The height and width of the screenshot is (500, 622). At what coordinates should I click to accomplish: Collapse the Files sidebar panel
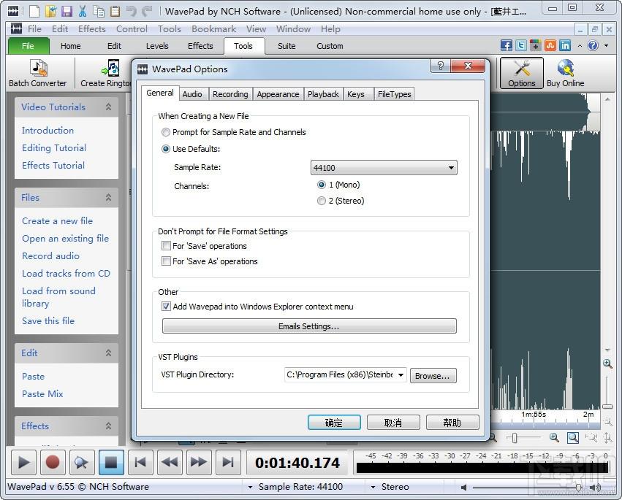coord(108,198)
